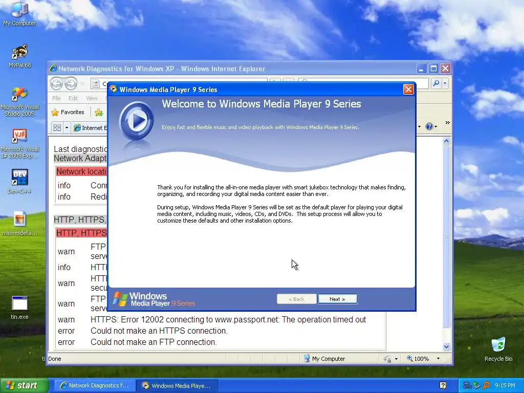Switch to Windows Media Player taskbar button
524x393 pixels.
click(x=178, y=386)
